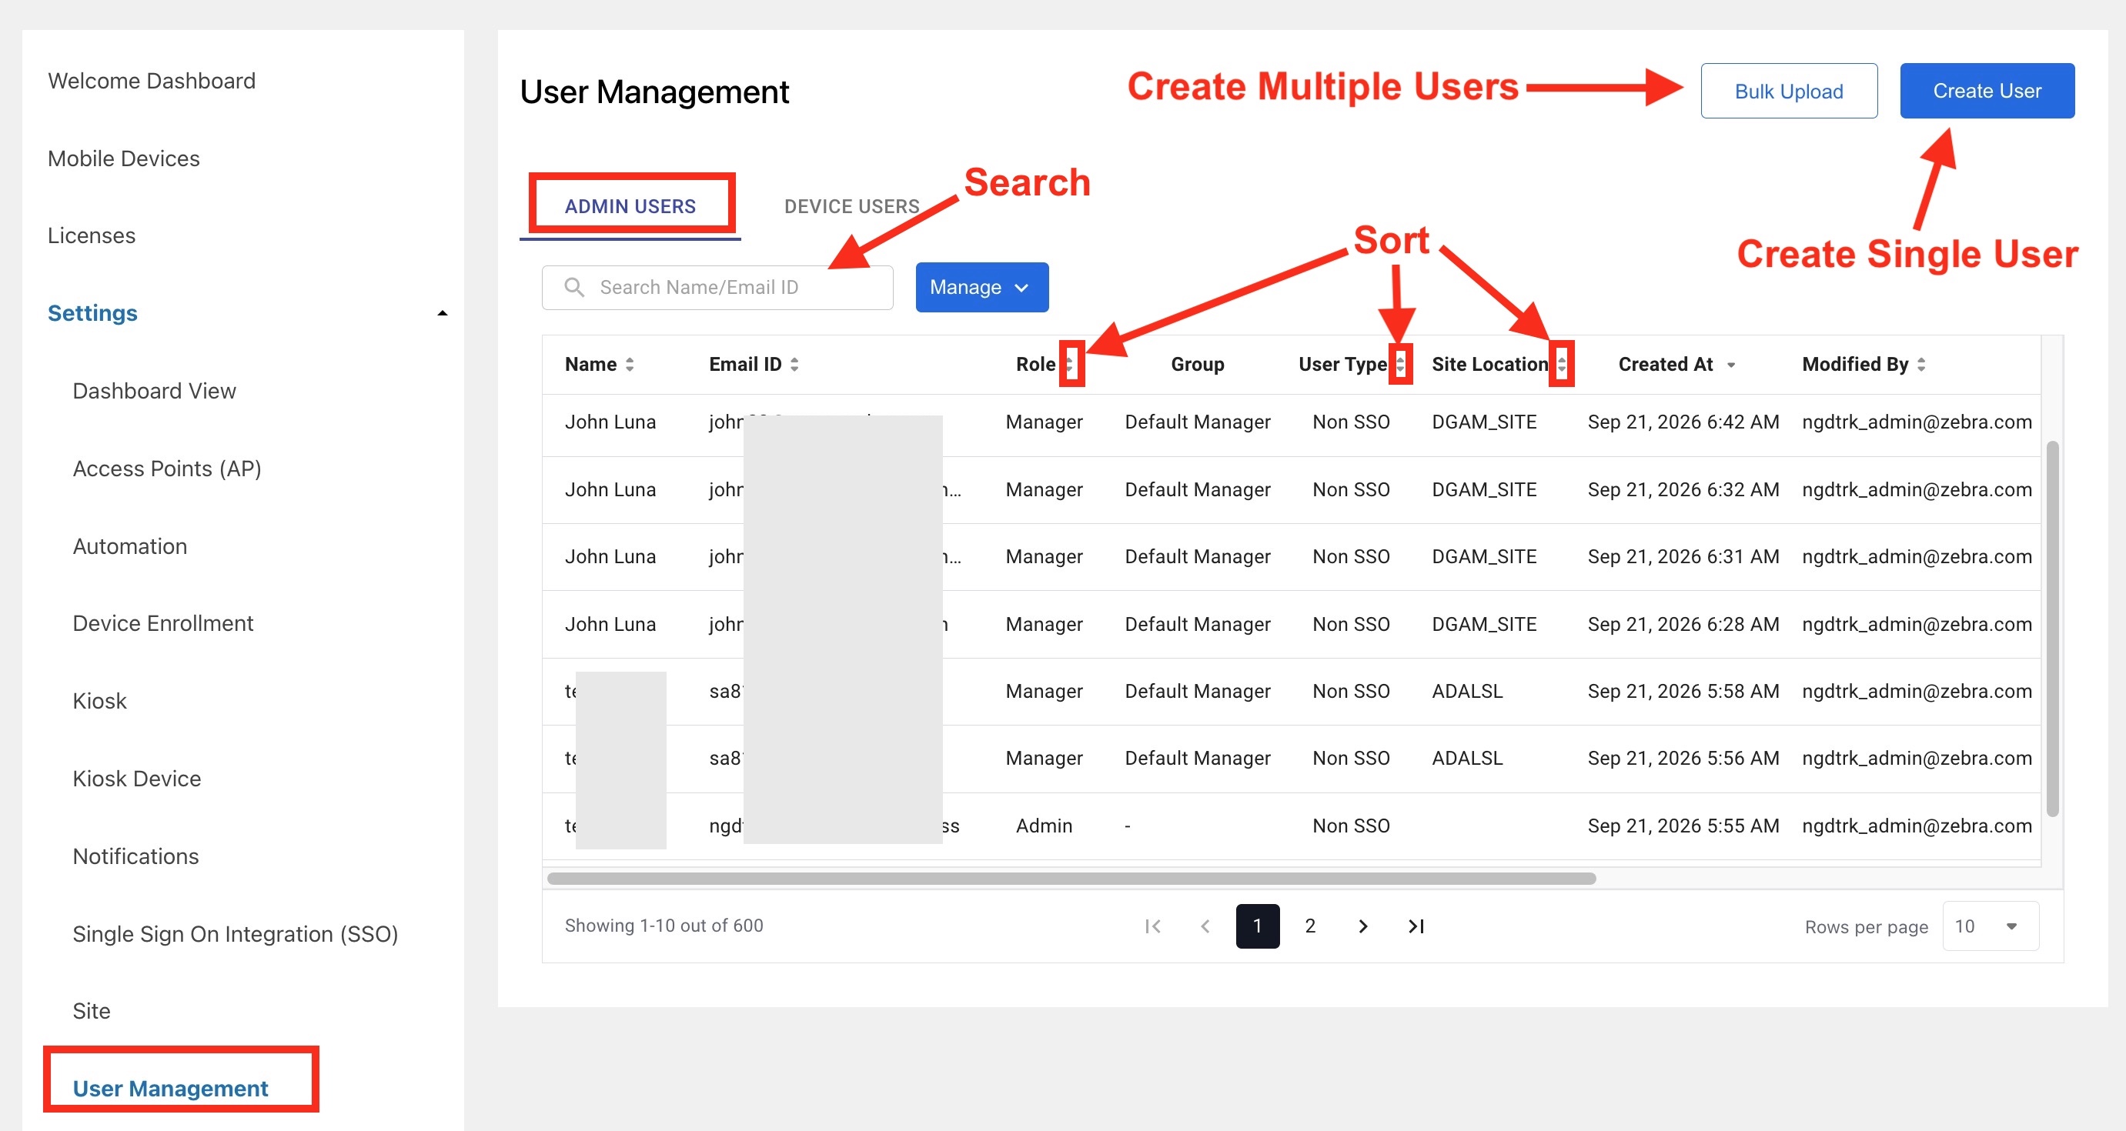Viewport: 2126px width, 1131px height.
Task: Click the Sep 21, 2026 6:42 AM cell
Action: tap(1683, 422)
